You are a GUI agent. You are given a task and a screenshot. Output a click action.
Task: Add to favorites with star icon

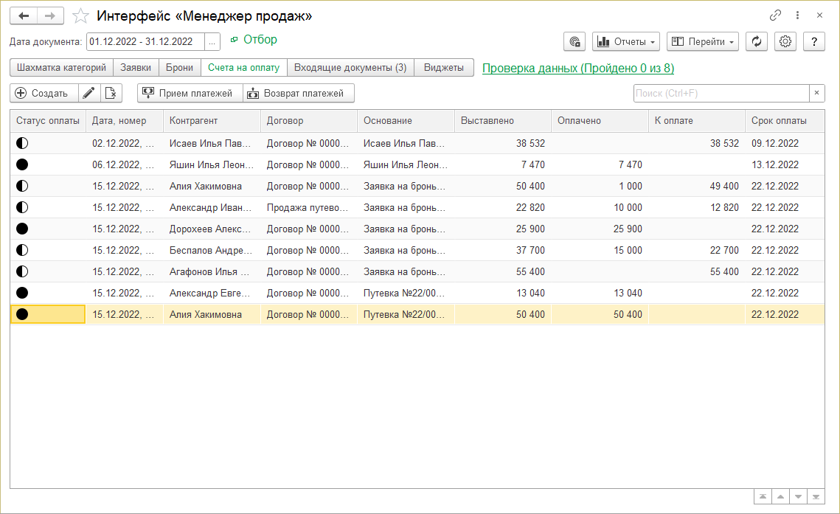coord(82,15)
